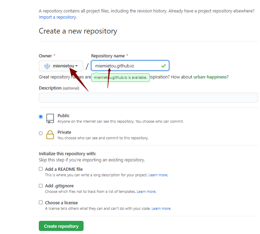Click the Public repository book icon
This screenshot has width=260, height=234.
point(50,119)
